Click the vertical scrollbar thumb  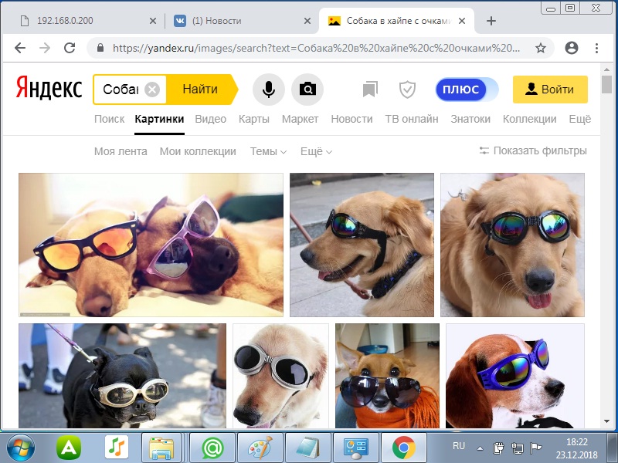point(606,84)
